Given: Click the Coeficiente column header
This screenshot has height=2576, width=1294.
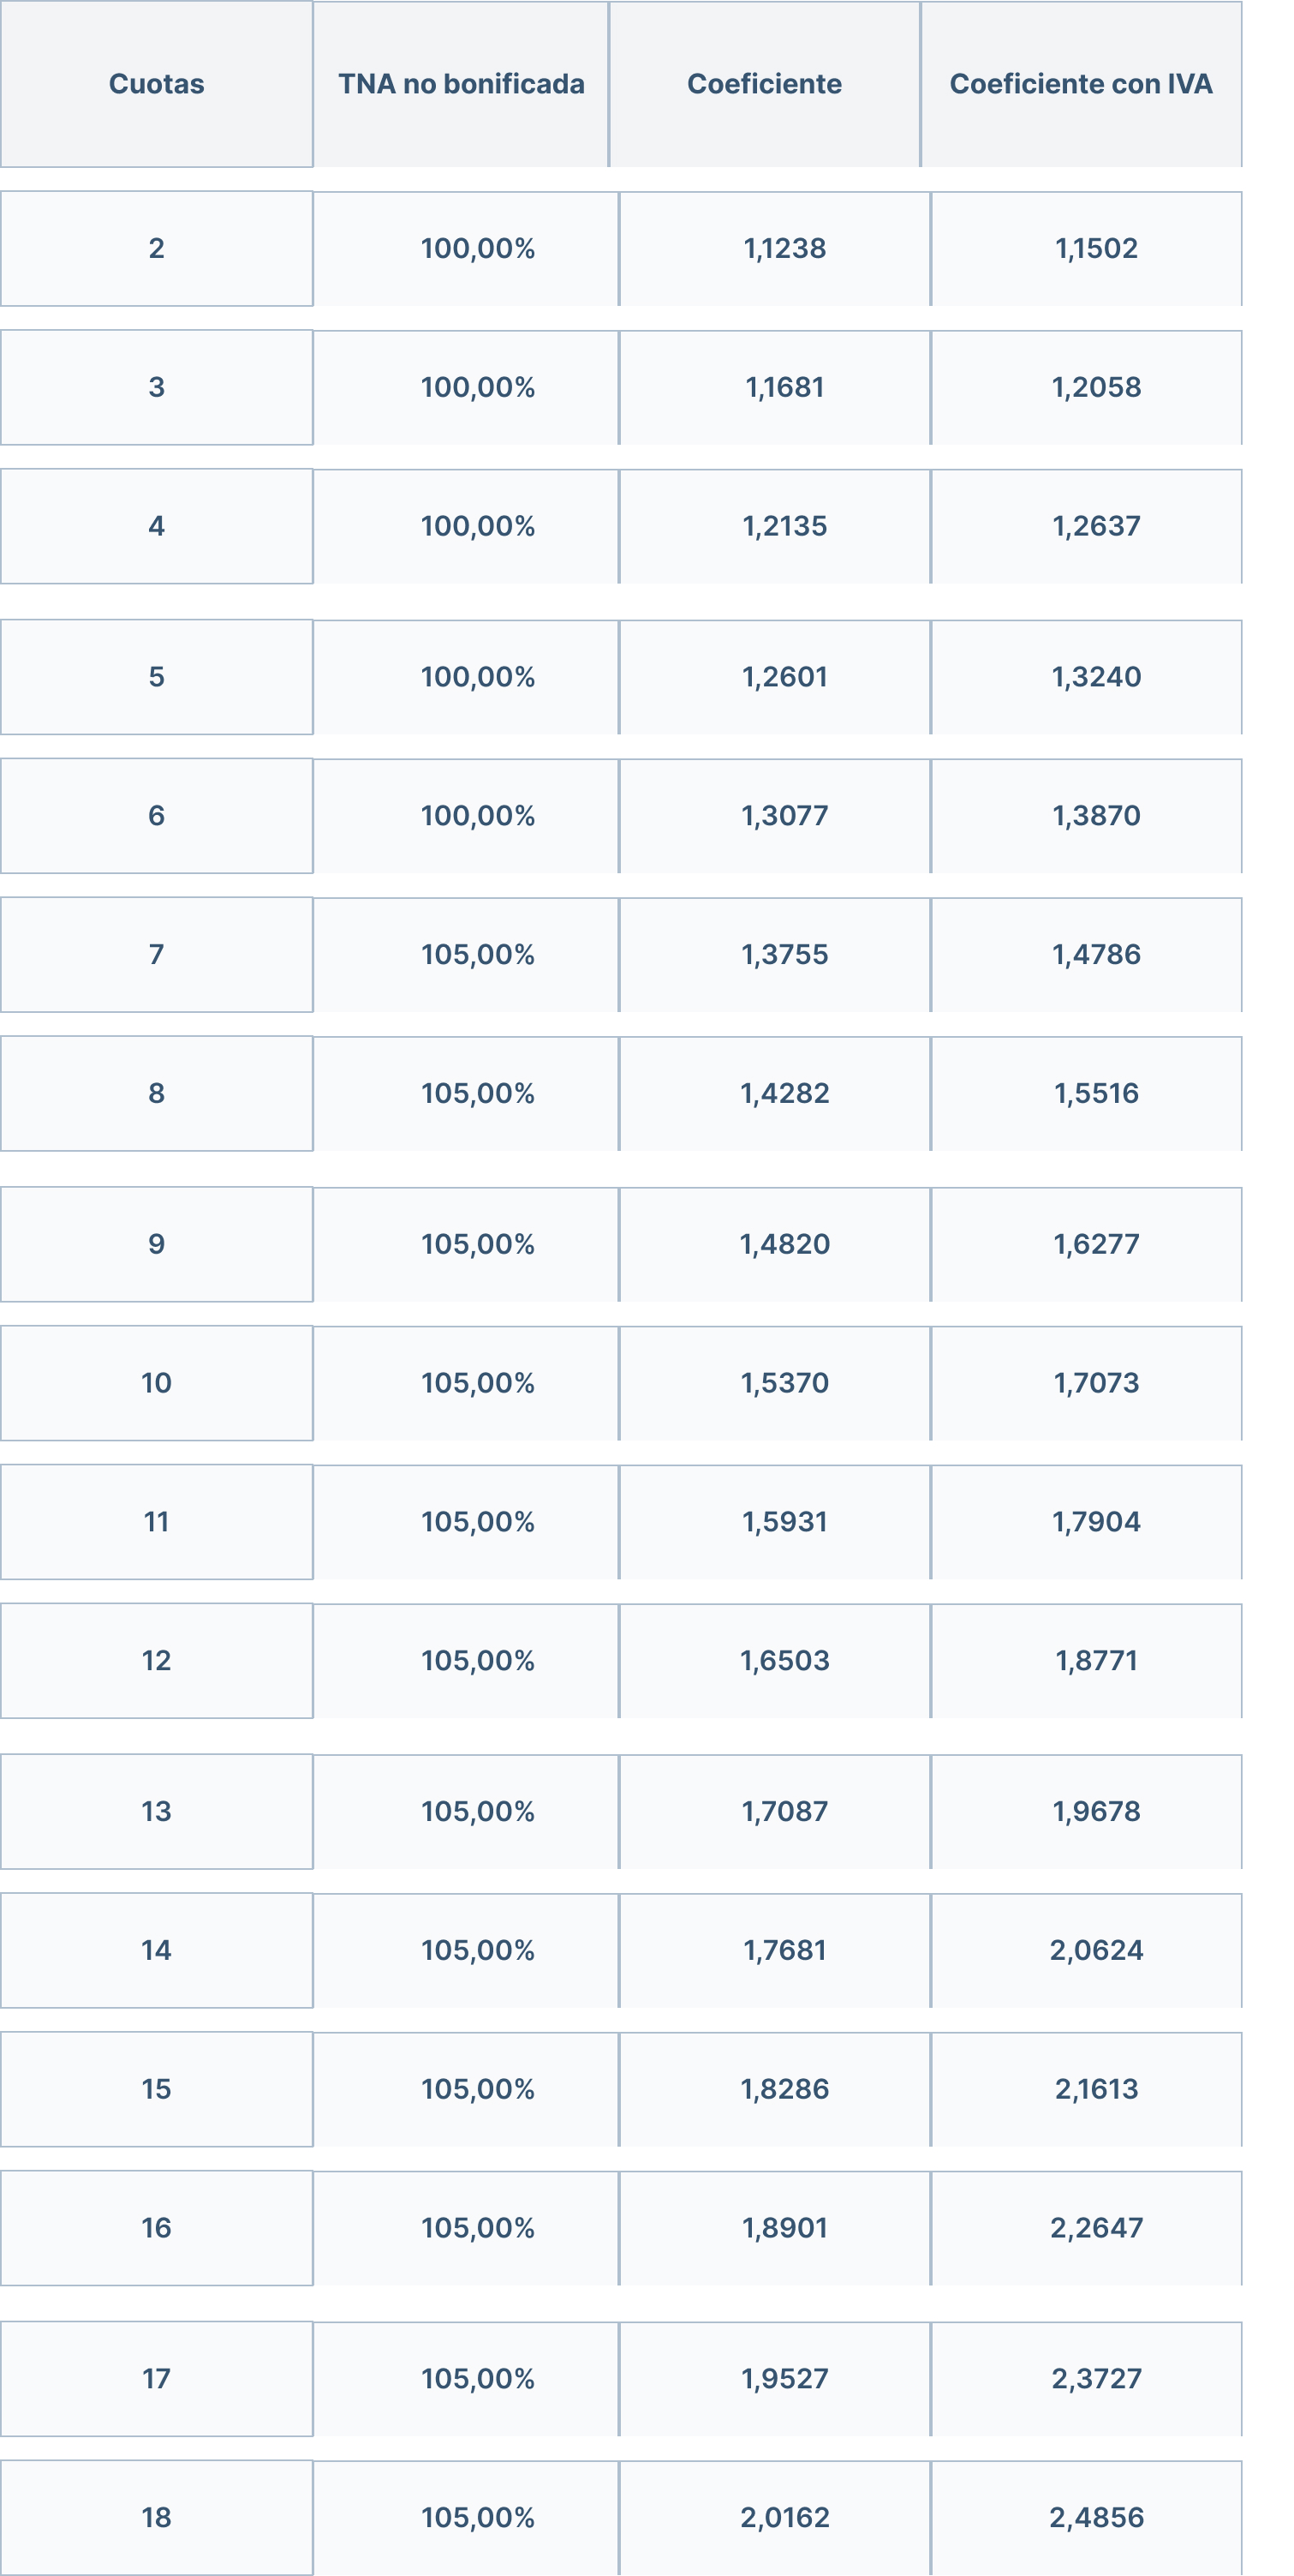Looking at the screenshot, I should click(x=765, y=84).
